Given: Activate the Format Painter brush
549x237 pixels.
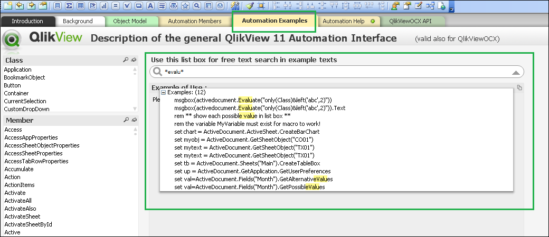Looking at the screenshot, I should [250, 6].
